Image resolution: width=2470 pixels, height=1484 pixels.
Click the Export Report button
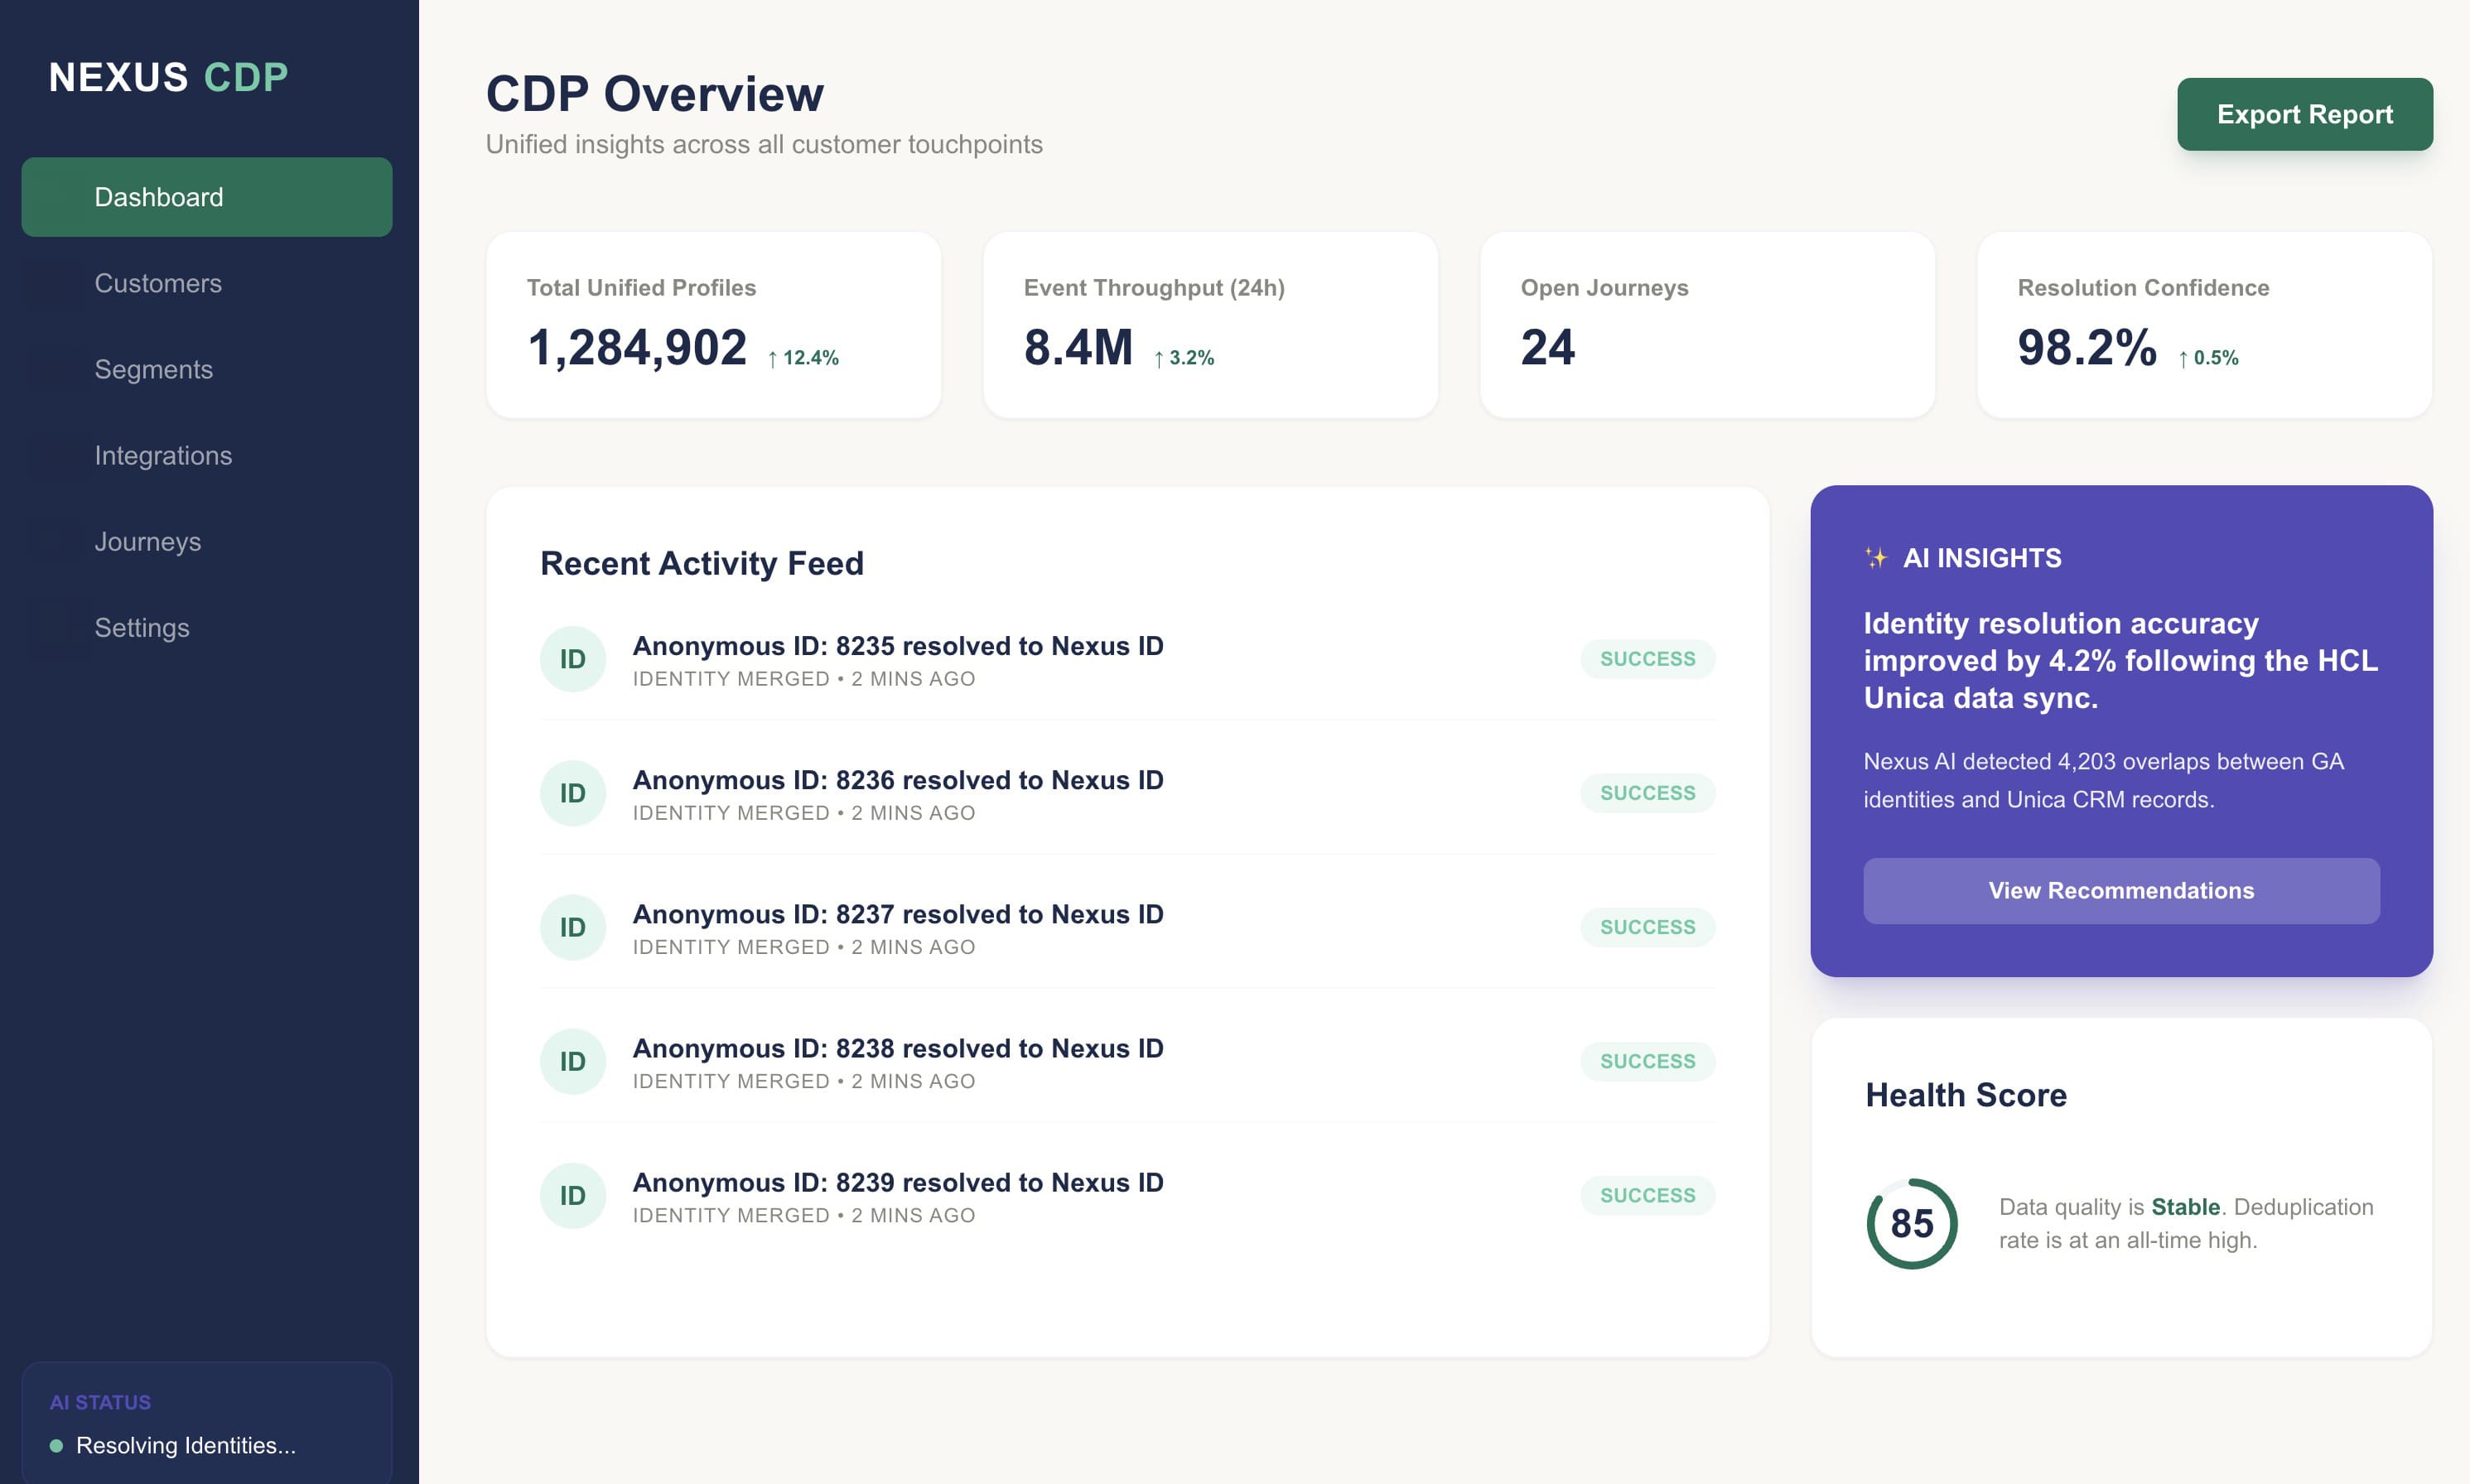2305,113
